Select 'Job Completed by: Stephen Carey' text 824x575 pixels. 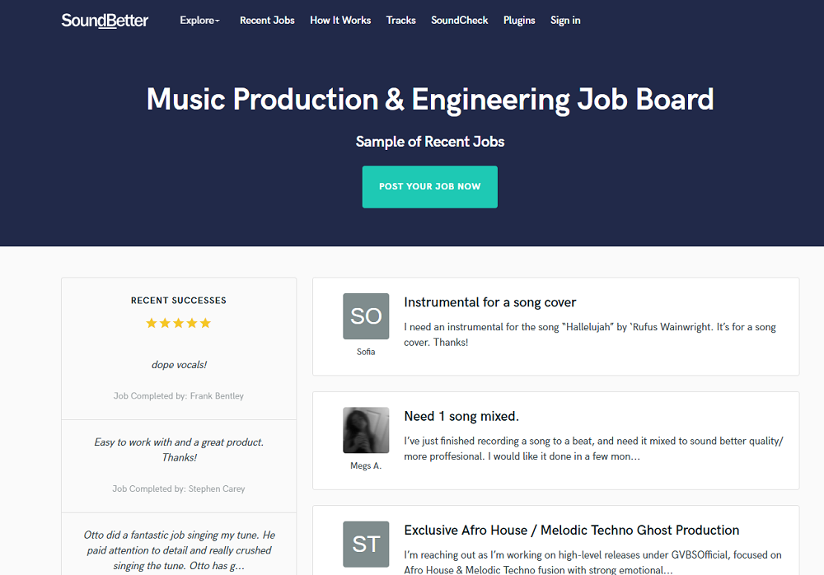point(179,489)
